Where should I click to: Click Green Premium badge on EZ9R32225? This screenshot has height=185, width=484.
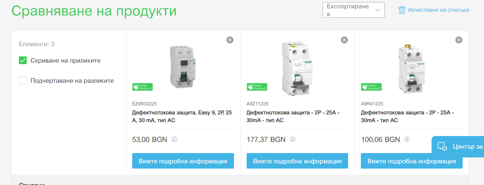142,87
